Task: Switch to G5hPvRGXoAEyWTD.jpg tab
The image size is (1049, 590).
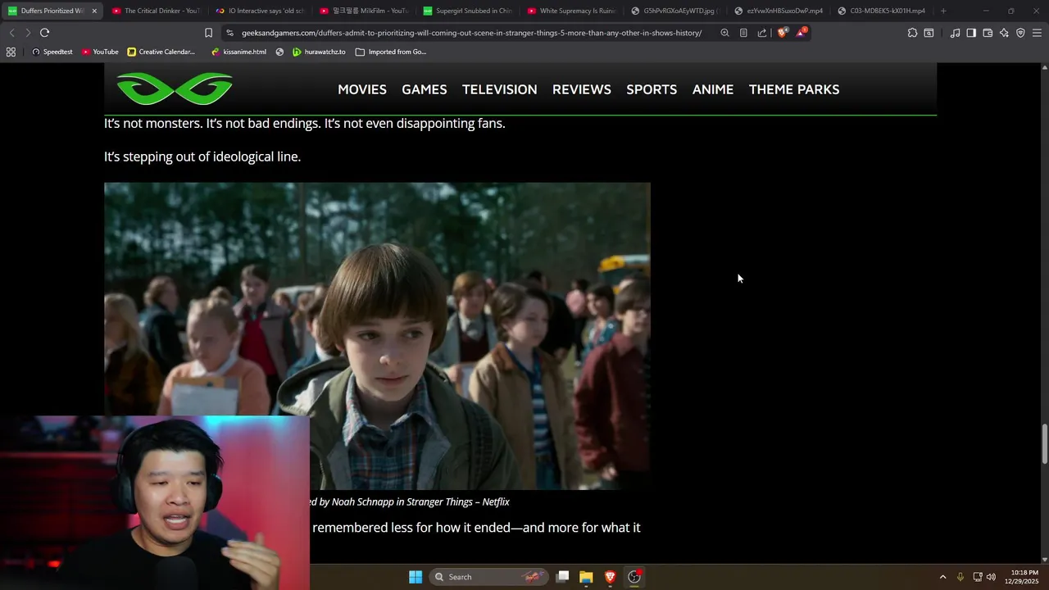Action: click(x=675, y=11)
